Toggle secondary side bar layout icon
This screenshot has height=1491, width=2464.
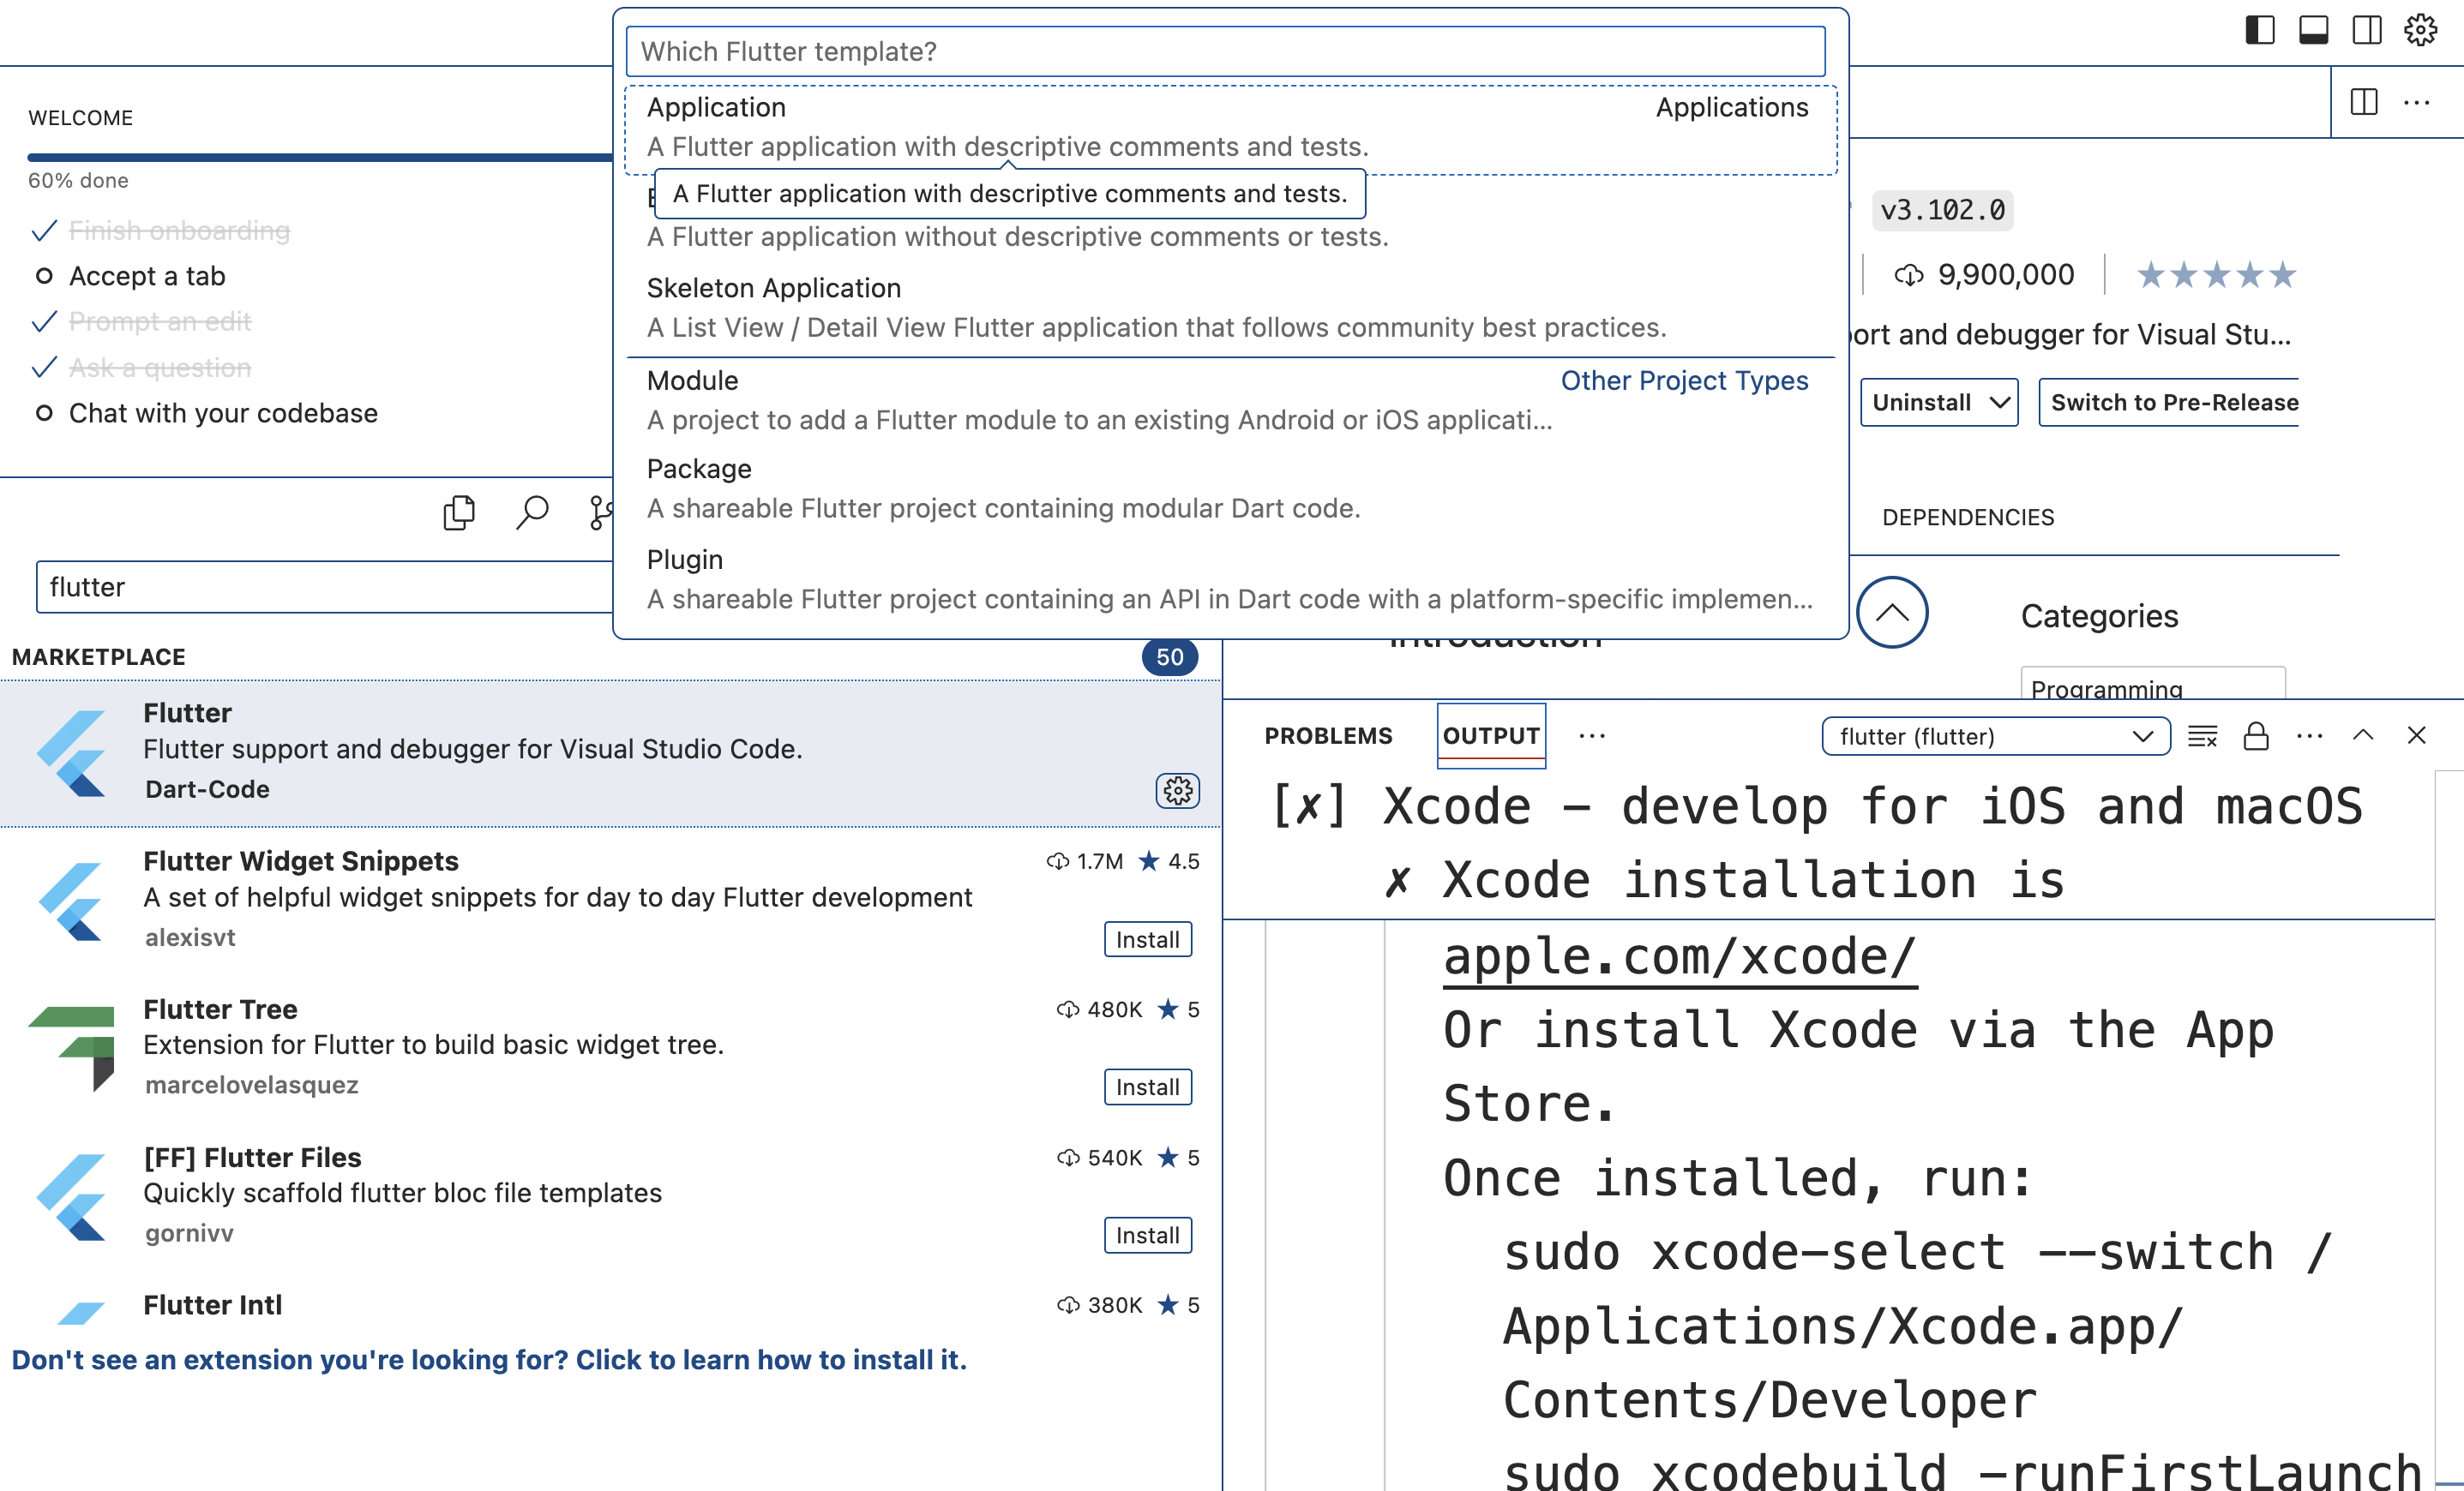click(2367, 30)
